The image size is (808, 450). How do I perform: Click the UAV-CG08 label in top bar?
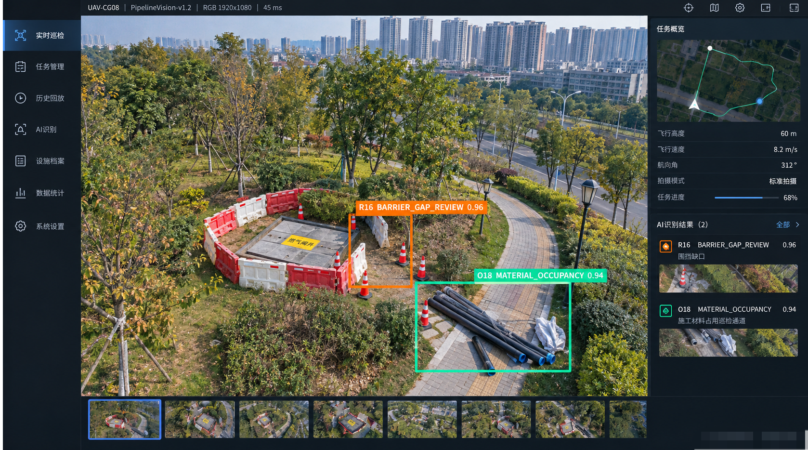(x=104, y=8)
